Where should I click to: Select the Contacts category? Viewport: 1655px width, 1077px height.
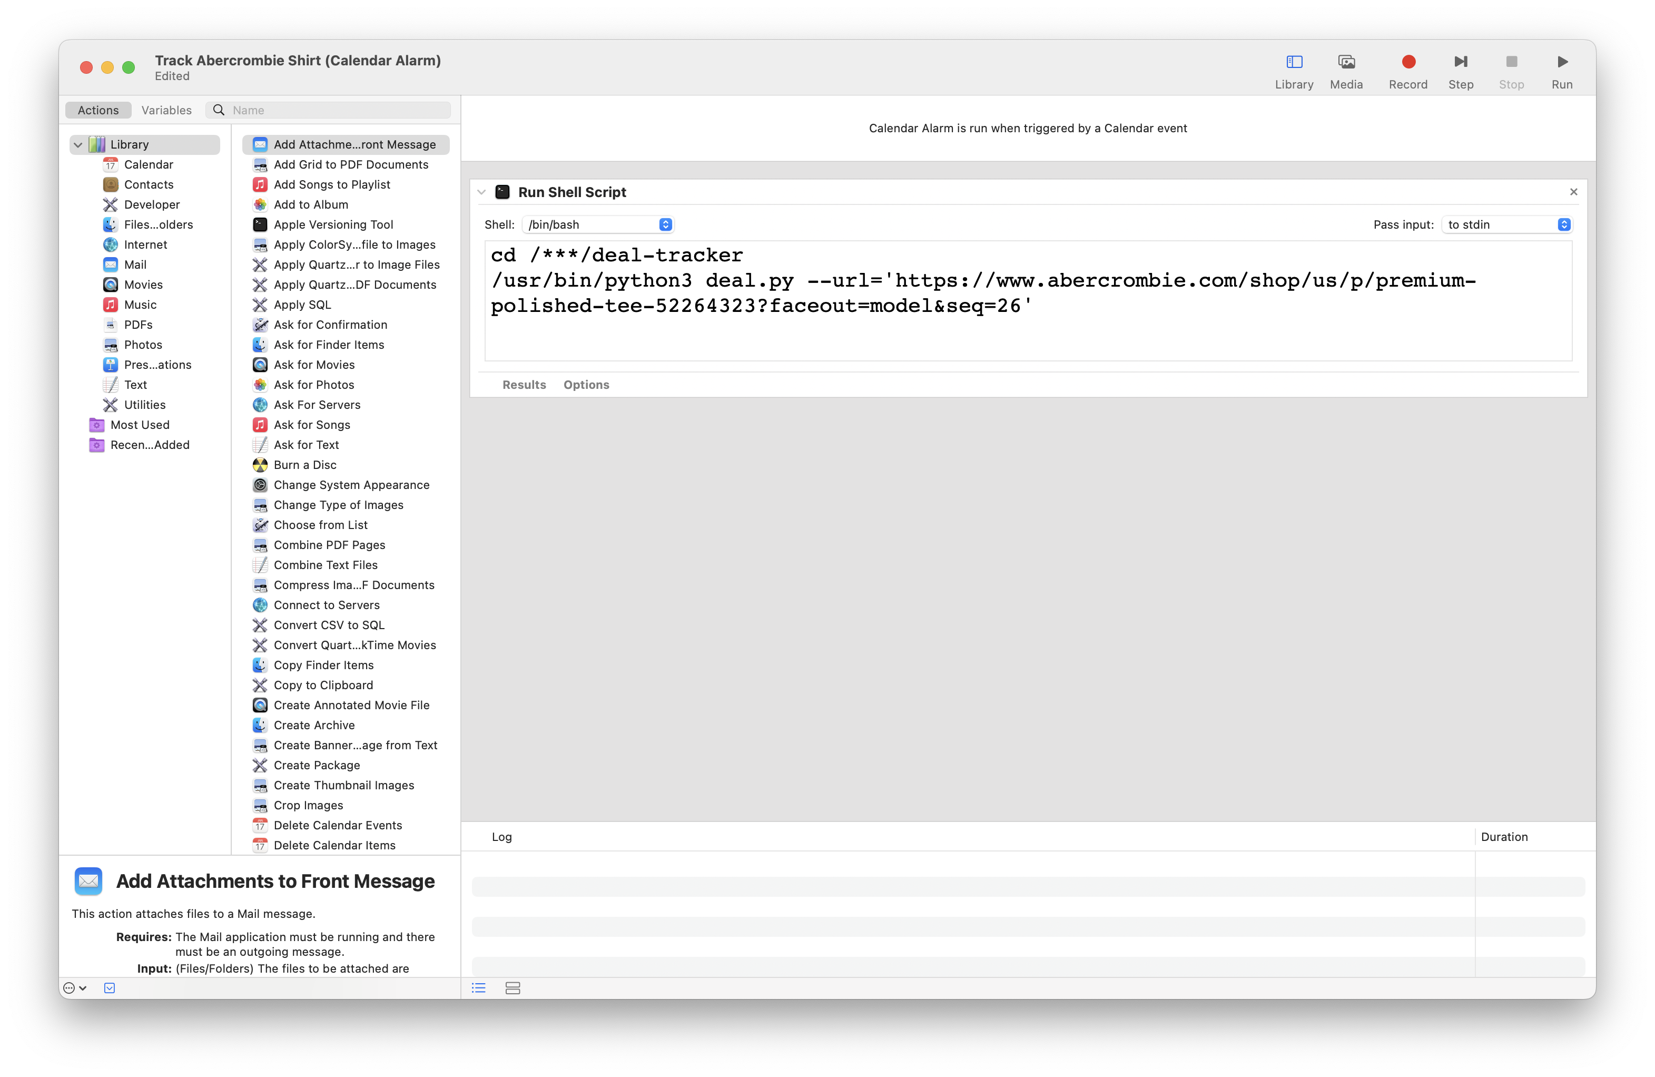coord(148,184)
